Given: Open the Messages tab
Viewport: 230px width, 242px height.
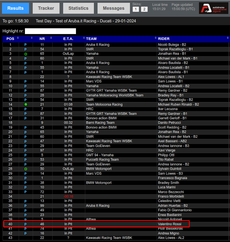Looking at the screenshot, I should [113, 8].
